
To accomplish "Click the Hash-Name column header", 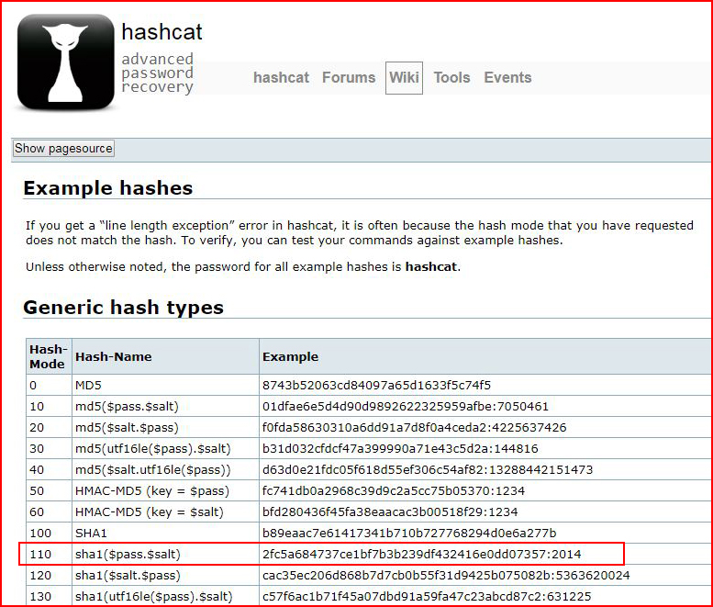I will (x=165, y=356).
